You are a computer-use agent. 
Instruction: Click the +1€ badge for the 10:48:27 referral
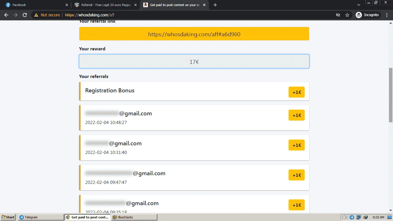point(297,115)
